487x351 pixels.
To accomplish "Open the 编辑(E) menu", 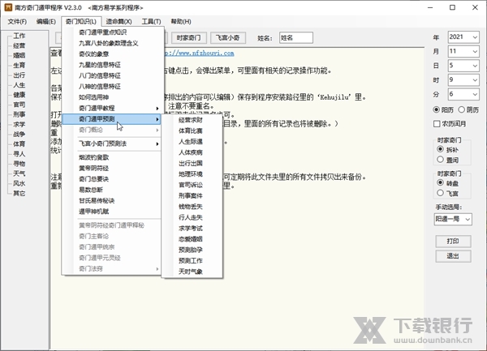I will point(46,21).
